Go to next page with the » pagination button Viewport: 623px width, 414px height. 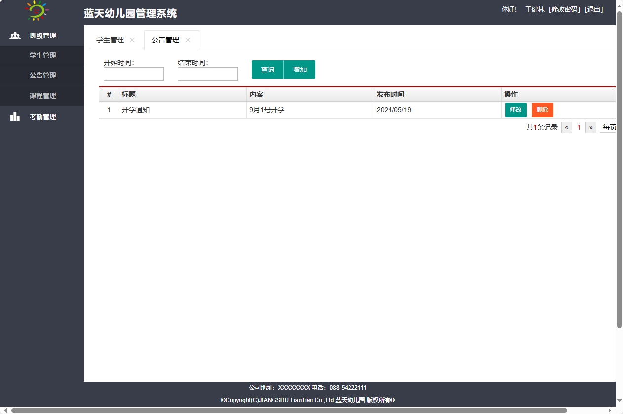[x=590, y=127]
